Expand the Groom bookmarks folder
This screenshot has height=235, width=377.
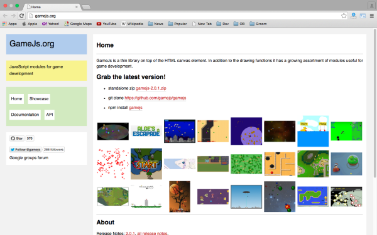pyautogui.click(x=258, y=24)
